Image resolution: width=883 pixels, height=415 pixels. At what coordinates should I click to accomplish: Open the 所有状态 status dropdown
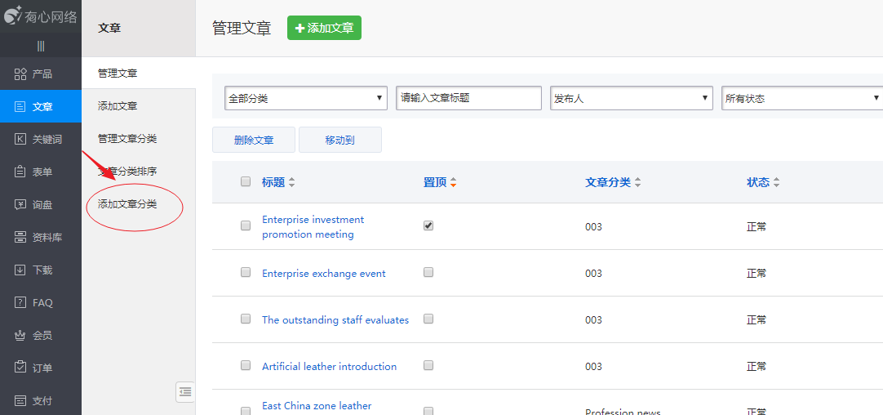tap(800, 98)
